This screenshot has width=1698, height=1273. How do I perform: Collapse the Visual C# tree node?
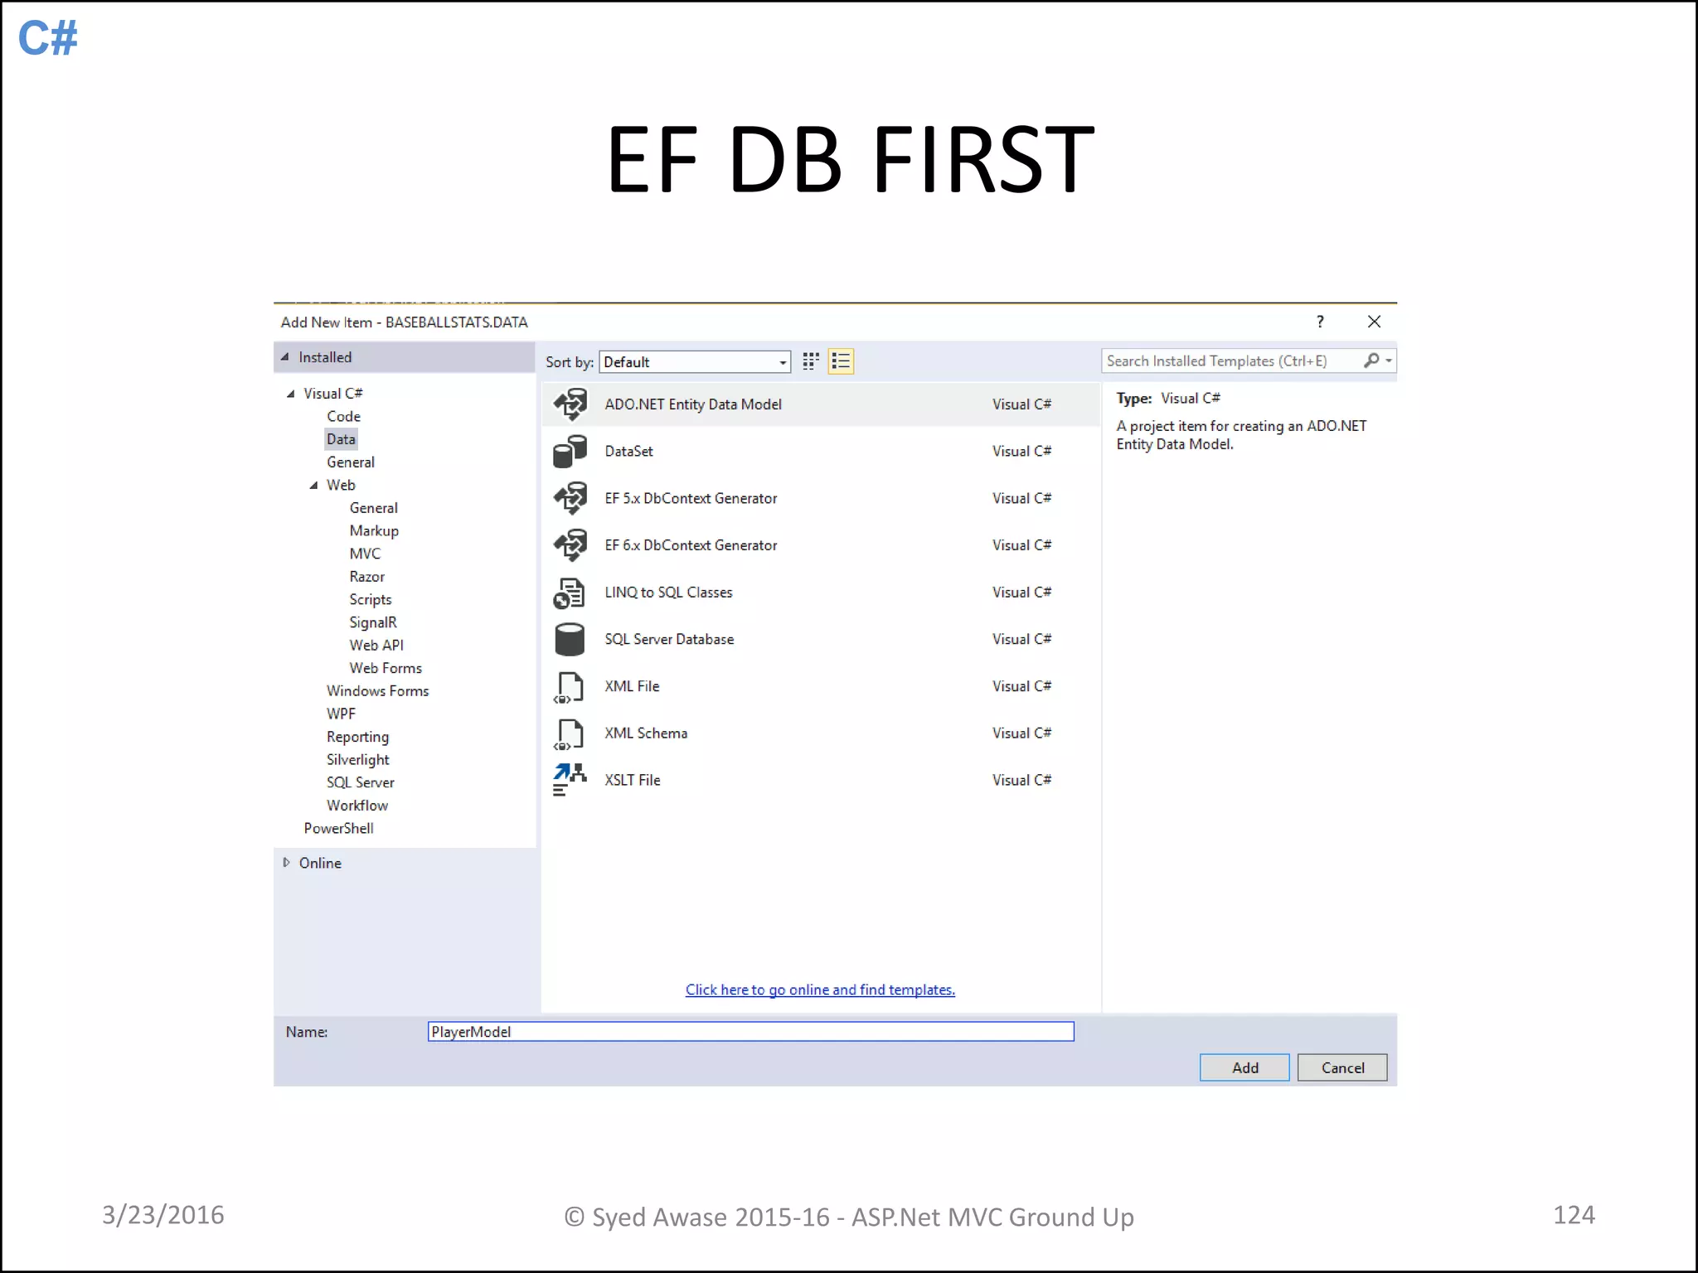291,394
